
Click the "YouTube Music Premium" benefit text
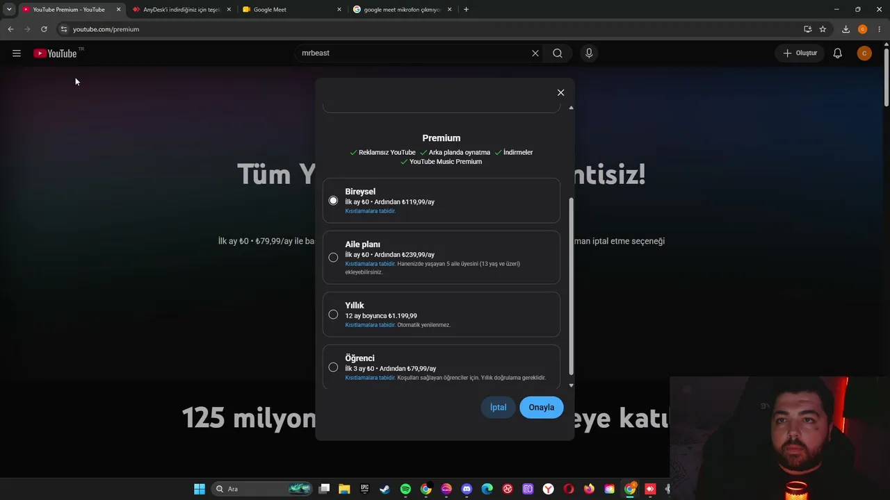446,162
